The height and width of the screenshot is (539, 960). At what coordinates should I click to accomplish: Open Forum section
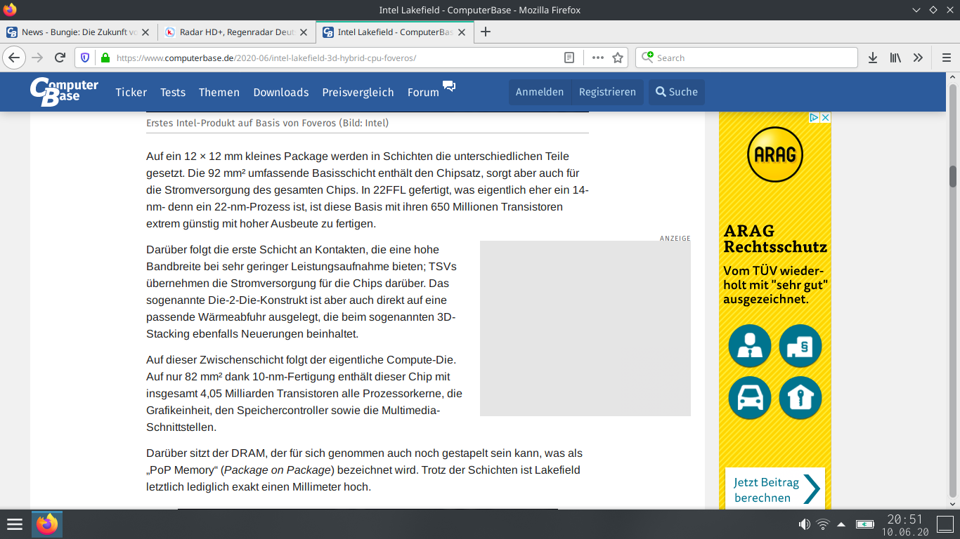[x=423, y=92]
